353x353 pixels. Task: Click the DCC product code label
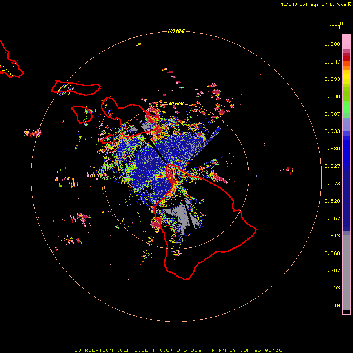pyautogui.click(x=344, y=24)
